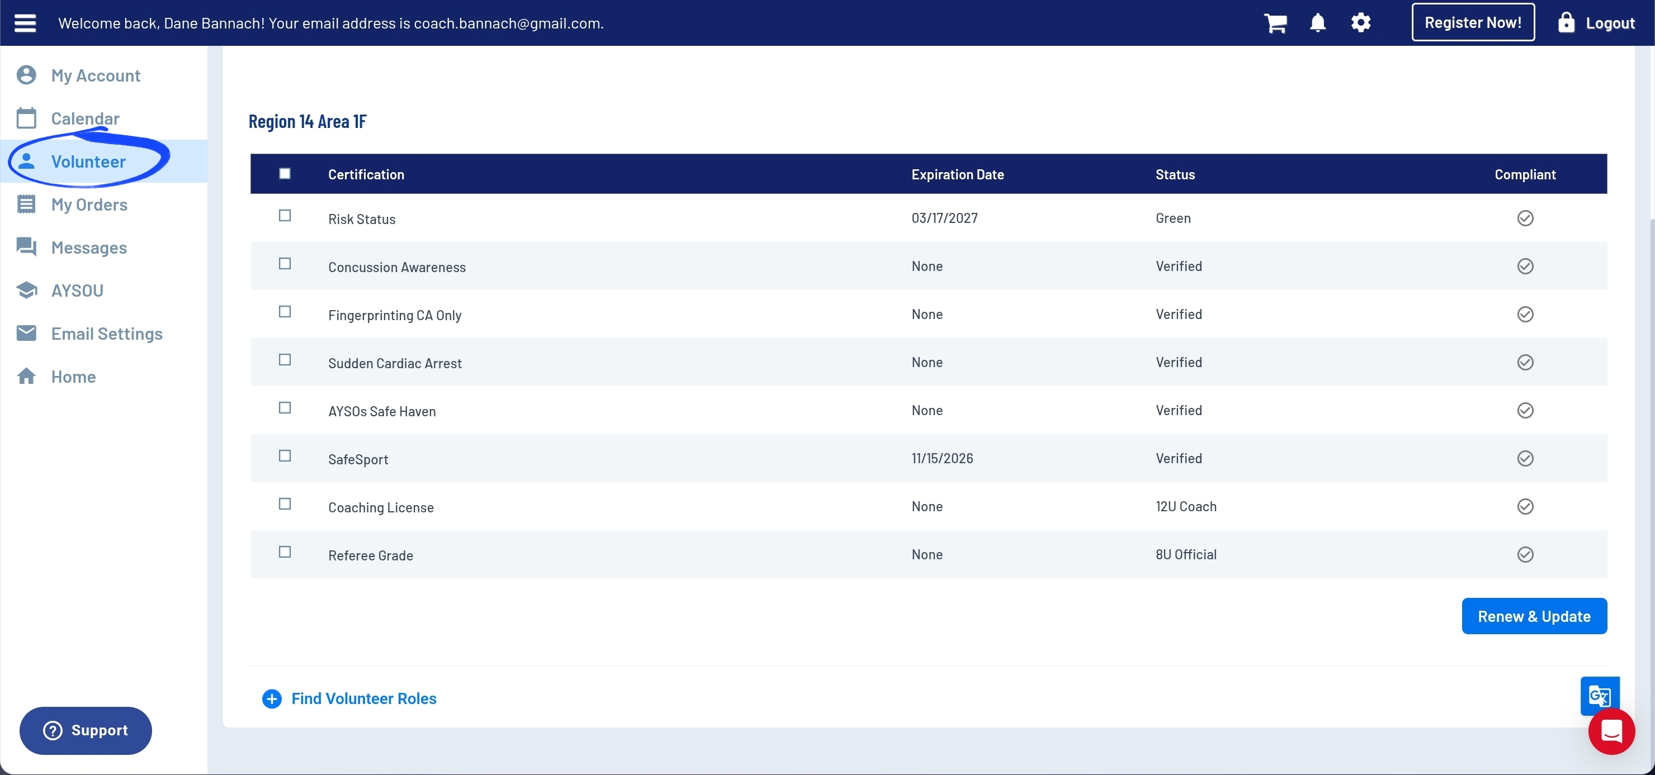Screen dimensions: 1655x775
Task: Click the Register Now! button
Action: click(1473, 23)
